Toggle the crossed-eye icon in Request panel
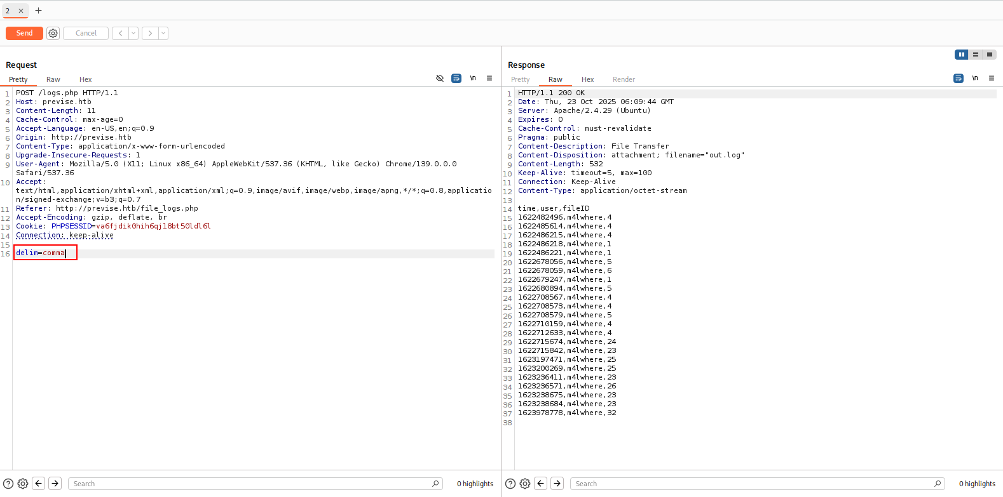The height and width of the screenshot is (497, 1003). 440,78
